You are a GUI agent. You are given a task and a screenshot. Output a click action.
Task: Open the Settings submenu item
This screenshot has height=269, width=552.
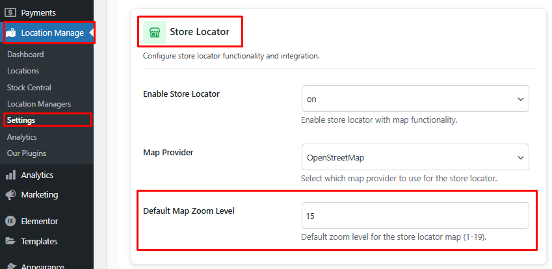(x=21, y=120)
